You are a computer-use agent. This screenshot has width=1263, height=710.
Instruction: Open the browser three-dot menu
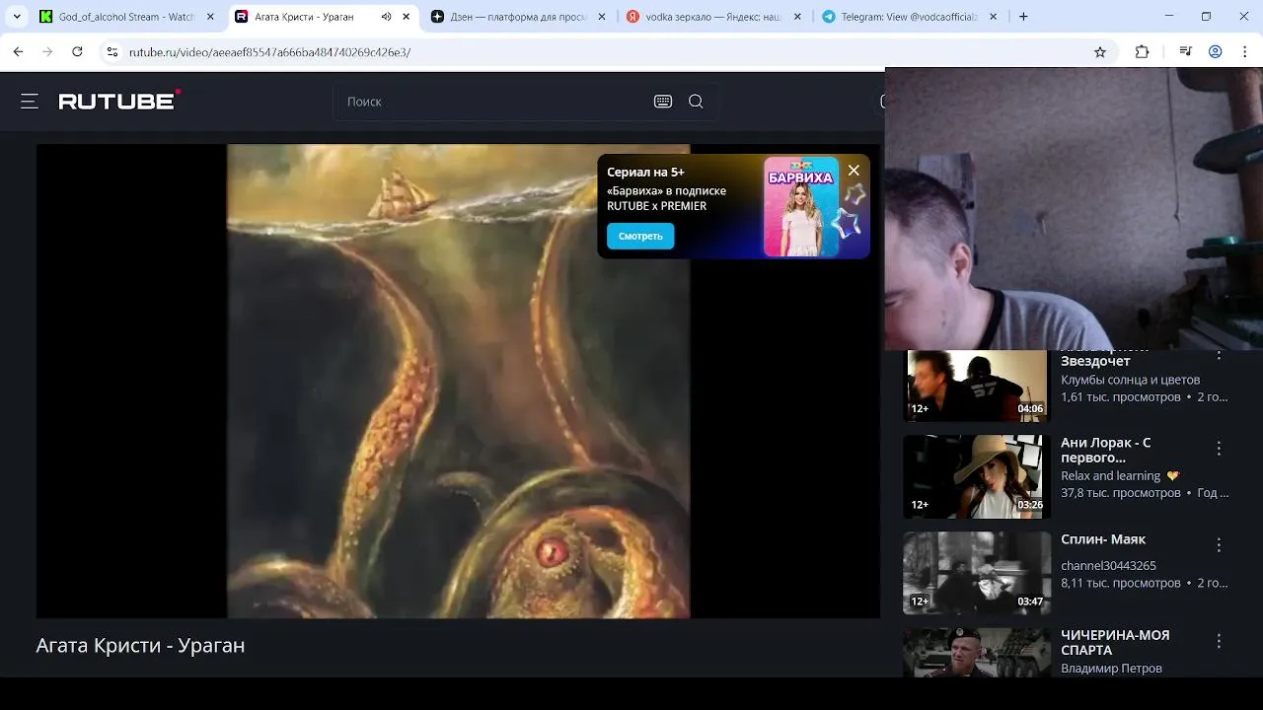[1246, 52]
